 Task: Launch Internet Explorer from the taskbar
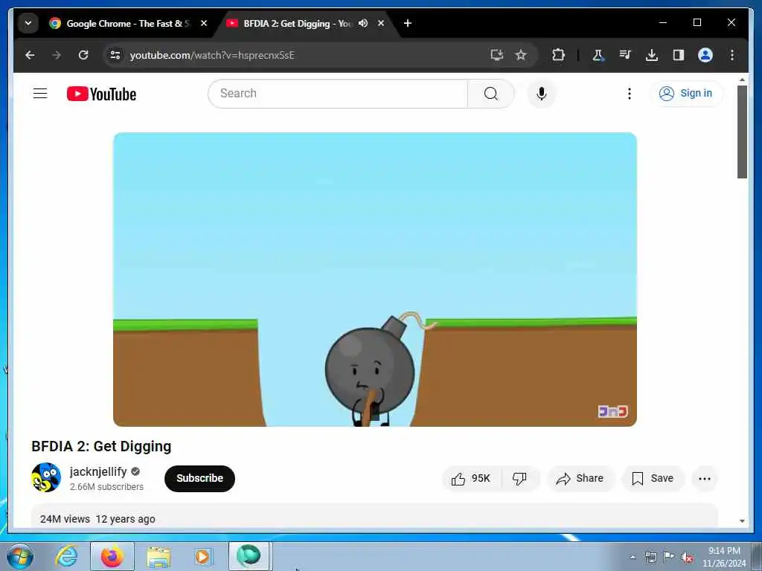coord(66,556)
